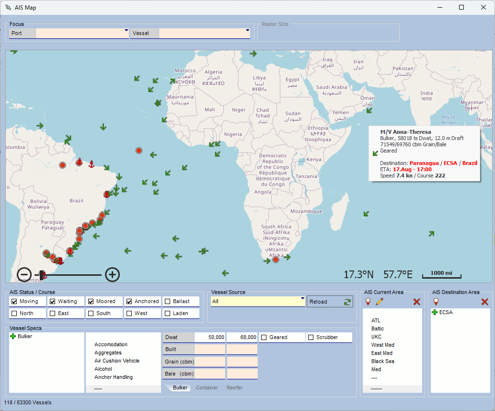Open the Vessel Source dropdown
The width and height of the screenshot is (495, 411).
[302, 298]
